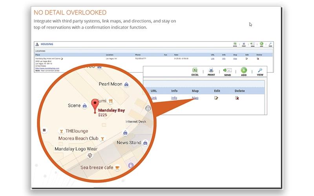Click the Phone column header in Housing table

tap(138, 55)
